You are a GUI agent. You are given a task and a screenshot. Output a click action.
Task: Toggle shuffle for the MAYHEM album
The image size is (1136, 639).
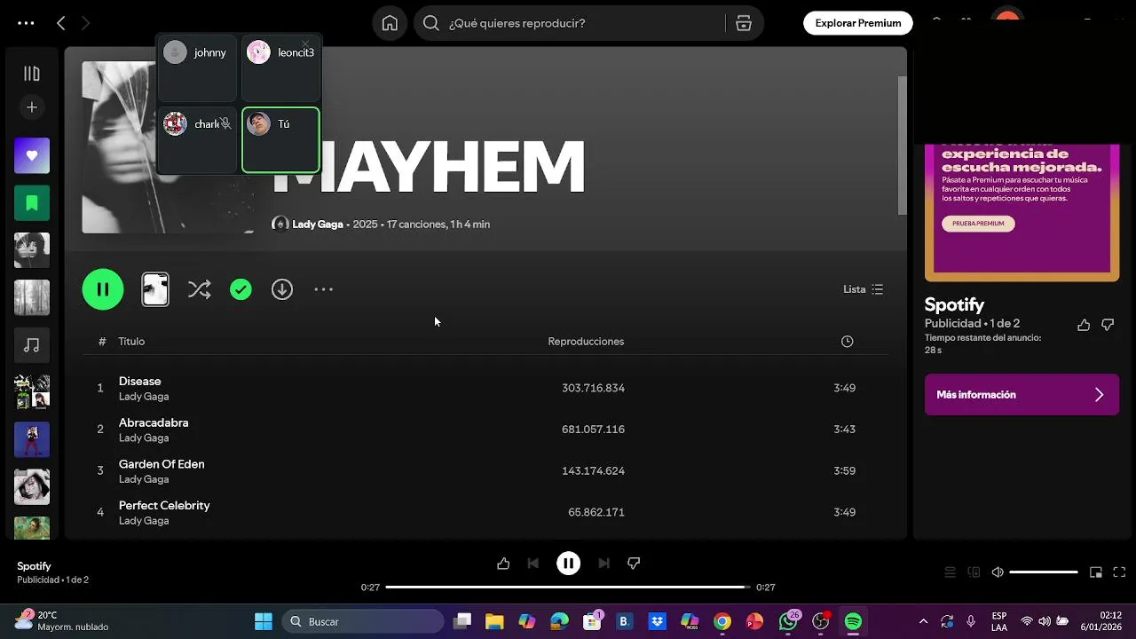(x=200, y=289)
